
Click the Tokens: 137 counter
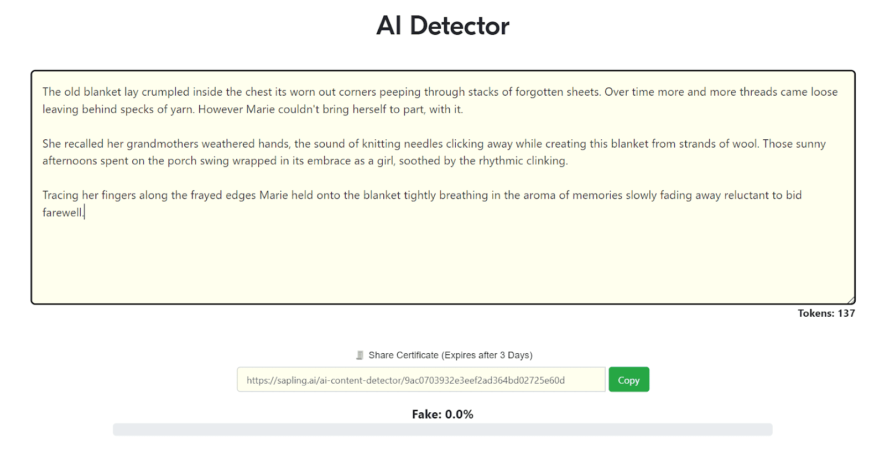pyautogui.click(x=826, y=313)
